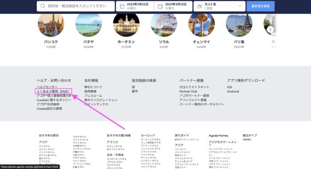Click the ヨーロッパ section heading
This screenshot has height=169, width=311.
(148, 135)
